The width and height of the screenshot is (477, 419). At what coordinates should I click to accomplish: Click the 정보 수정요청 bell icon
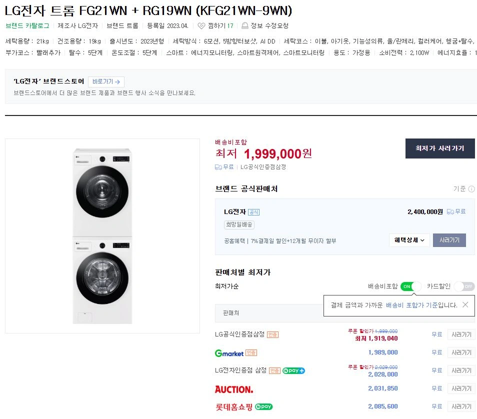coord(244,26)
